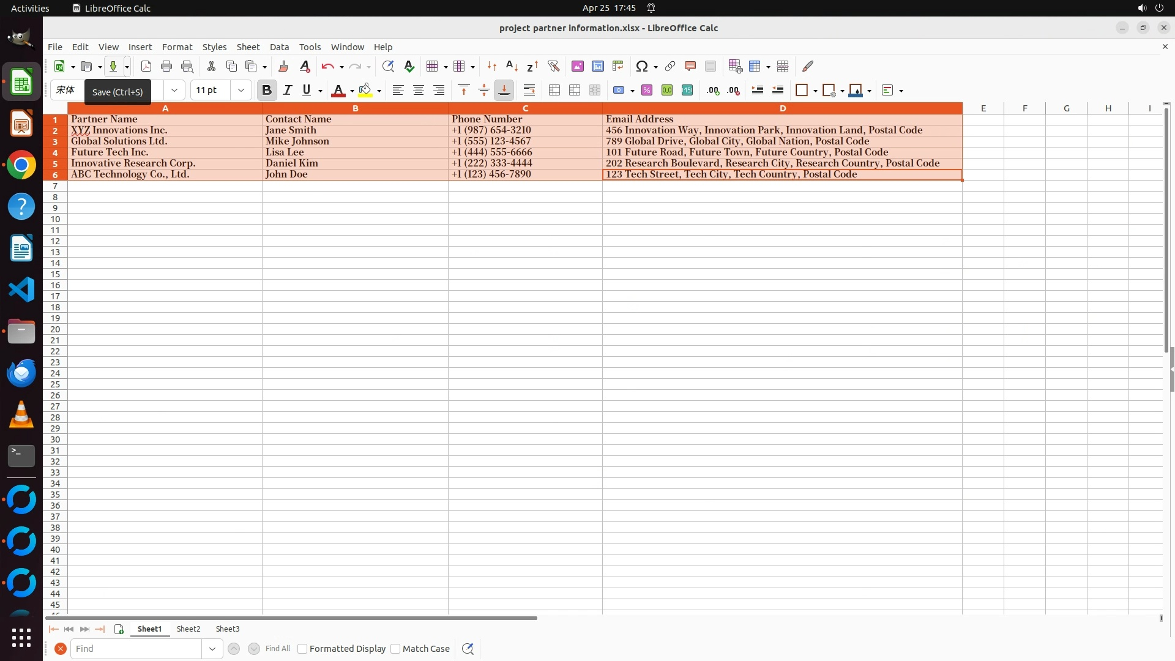This screenshot has height=661, width=1175.
Task: Click inside the Find text field
Action: [136, 649]
